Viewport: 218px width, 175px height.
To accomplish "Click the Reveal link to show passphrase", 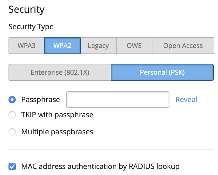I will (x=186, y=99).
